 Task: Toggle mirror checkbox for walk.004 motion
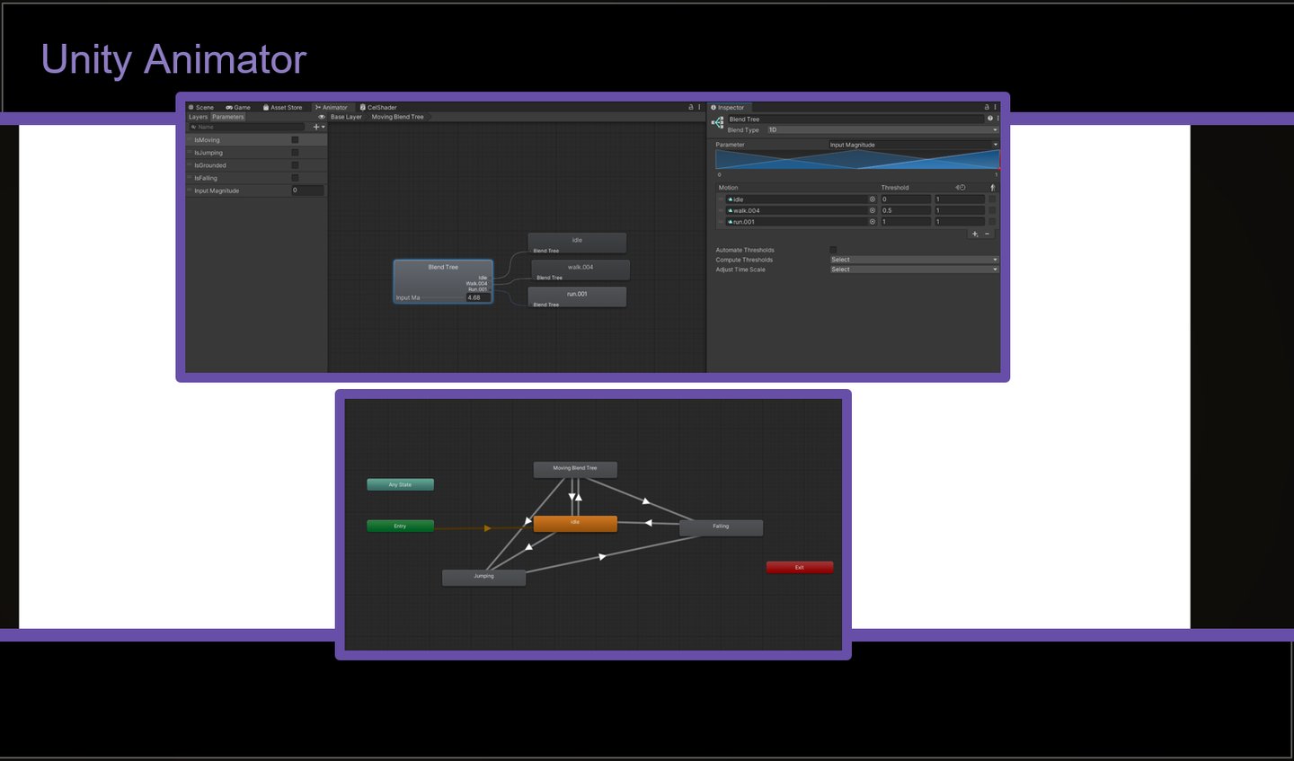point(992,210)
